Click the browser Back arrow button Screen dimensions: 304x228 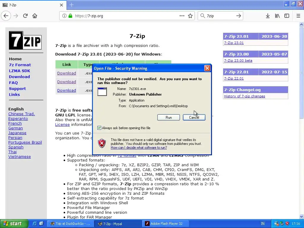[6, 16]
